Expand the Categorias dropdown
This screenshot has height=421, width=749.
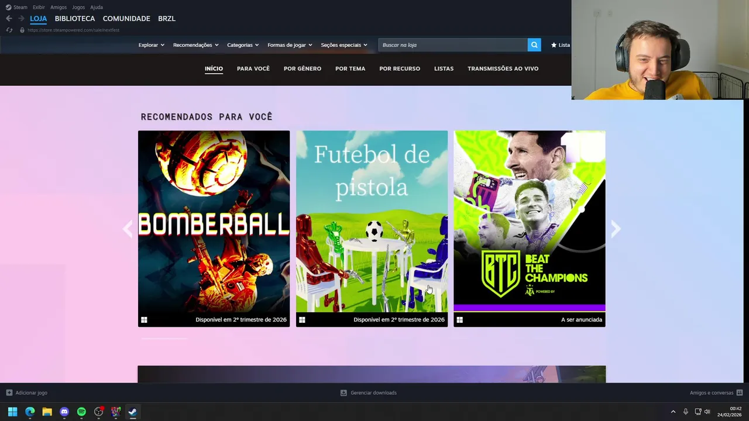243,45
